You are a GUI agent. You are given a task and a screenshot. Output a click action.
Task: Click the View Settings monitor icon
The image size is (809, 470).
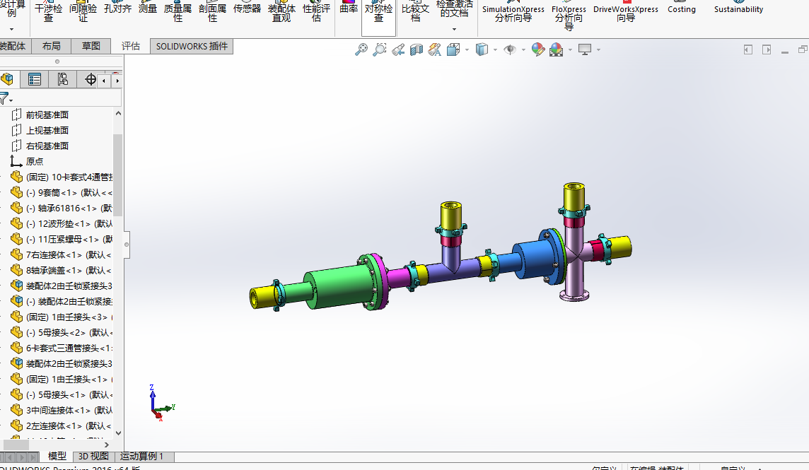coord(585,49)
